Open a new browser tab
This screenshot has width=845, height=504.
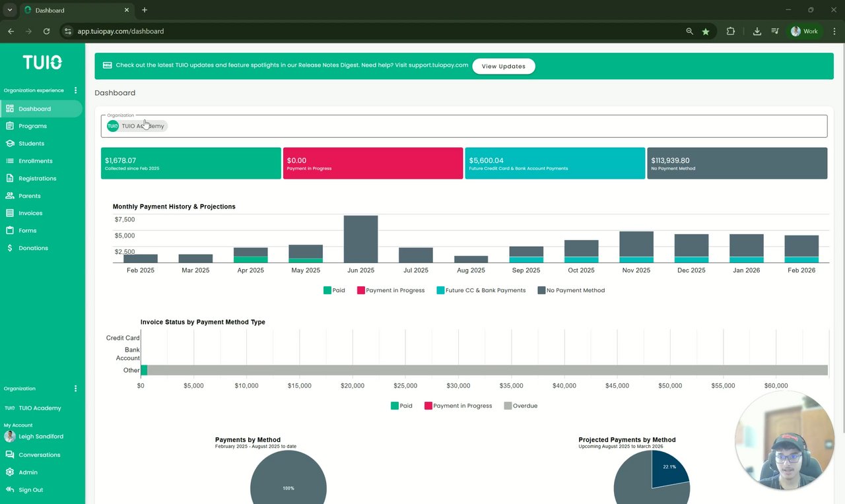click(145, 10)
